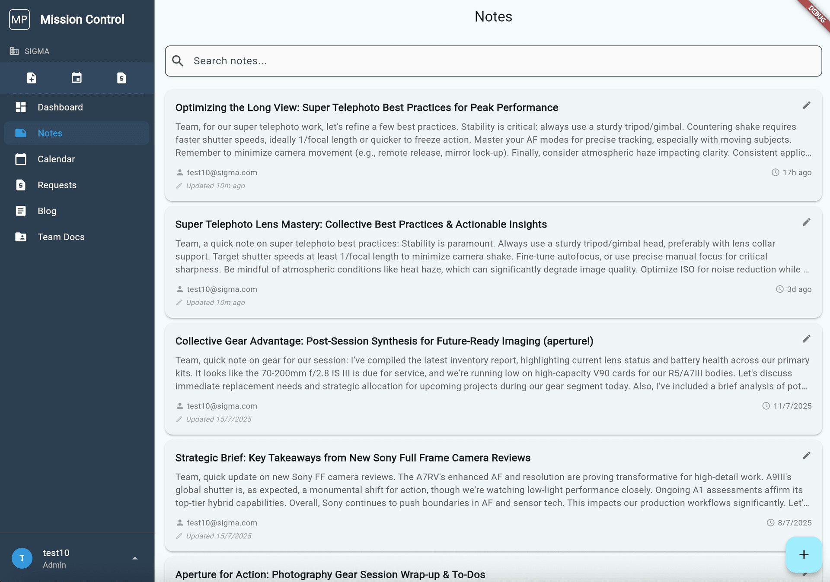
Task: Click the body preview of Collective Gear note
Action: click(492, 373)
